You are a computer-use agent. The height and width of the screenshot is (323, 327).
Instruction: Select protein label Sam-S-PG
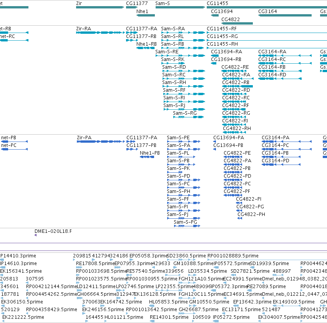[x=185, y=222]
